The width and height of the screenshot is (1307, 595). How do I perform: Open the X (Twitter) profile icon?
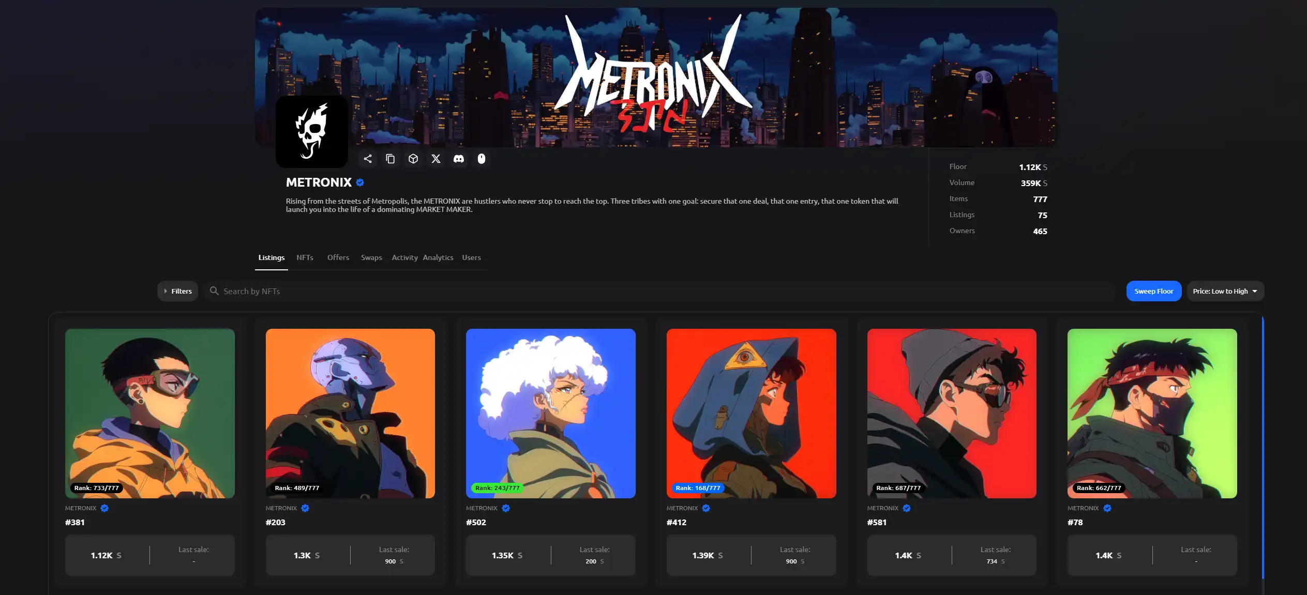tap(436, 159)
